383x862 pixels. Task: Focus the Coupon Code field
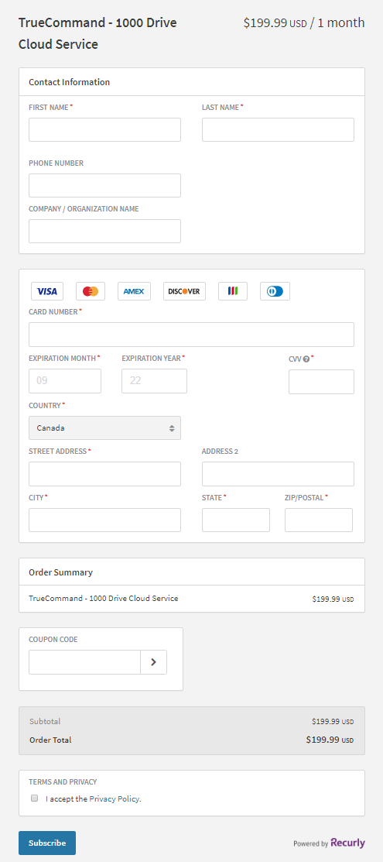click(84, 662)
